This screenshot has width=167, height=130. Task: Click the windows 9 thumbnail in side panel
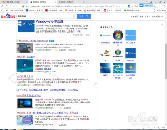pos(130,35)
